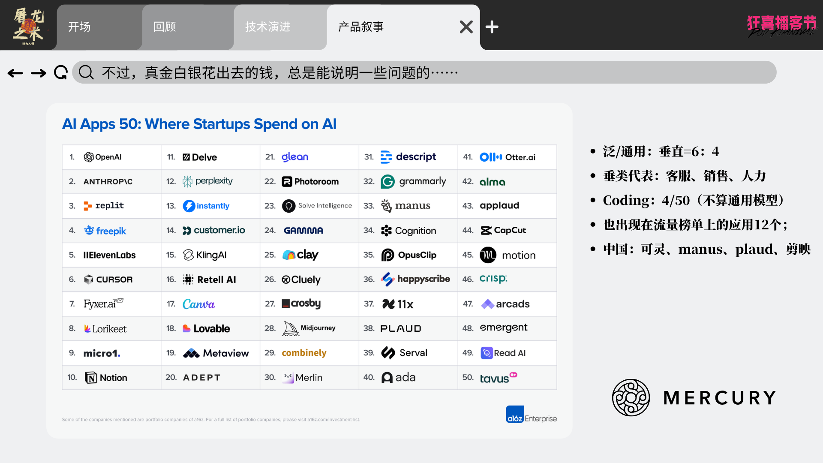The height and width of the screenshot is (463, 823).
Task: Click the Otter.ai entry at rank 41
Action: [508, 157]
